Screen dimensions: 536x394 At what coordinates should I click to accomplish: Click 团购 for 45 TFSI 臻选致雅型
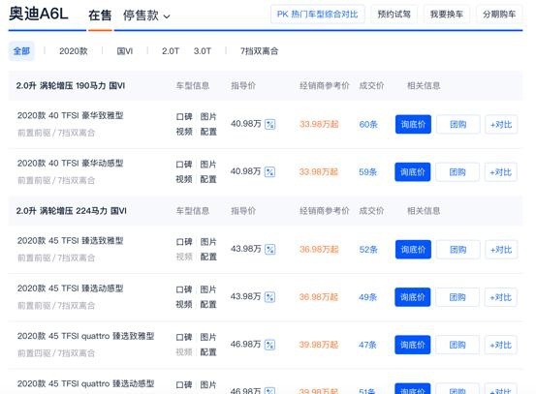click(x=458, y=250)
